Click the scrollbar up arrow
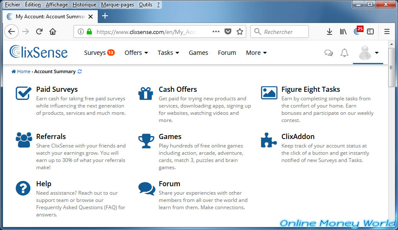398x230 pixels. tap(392, 44)
